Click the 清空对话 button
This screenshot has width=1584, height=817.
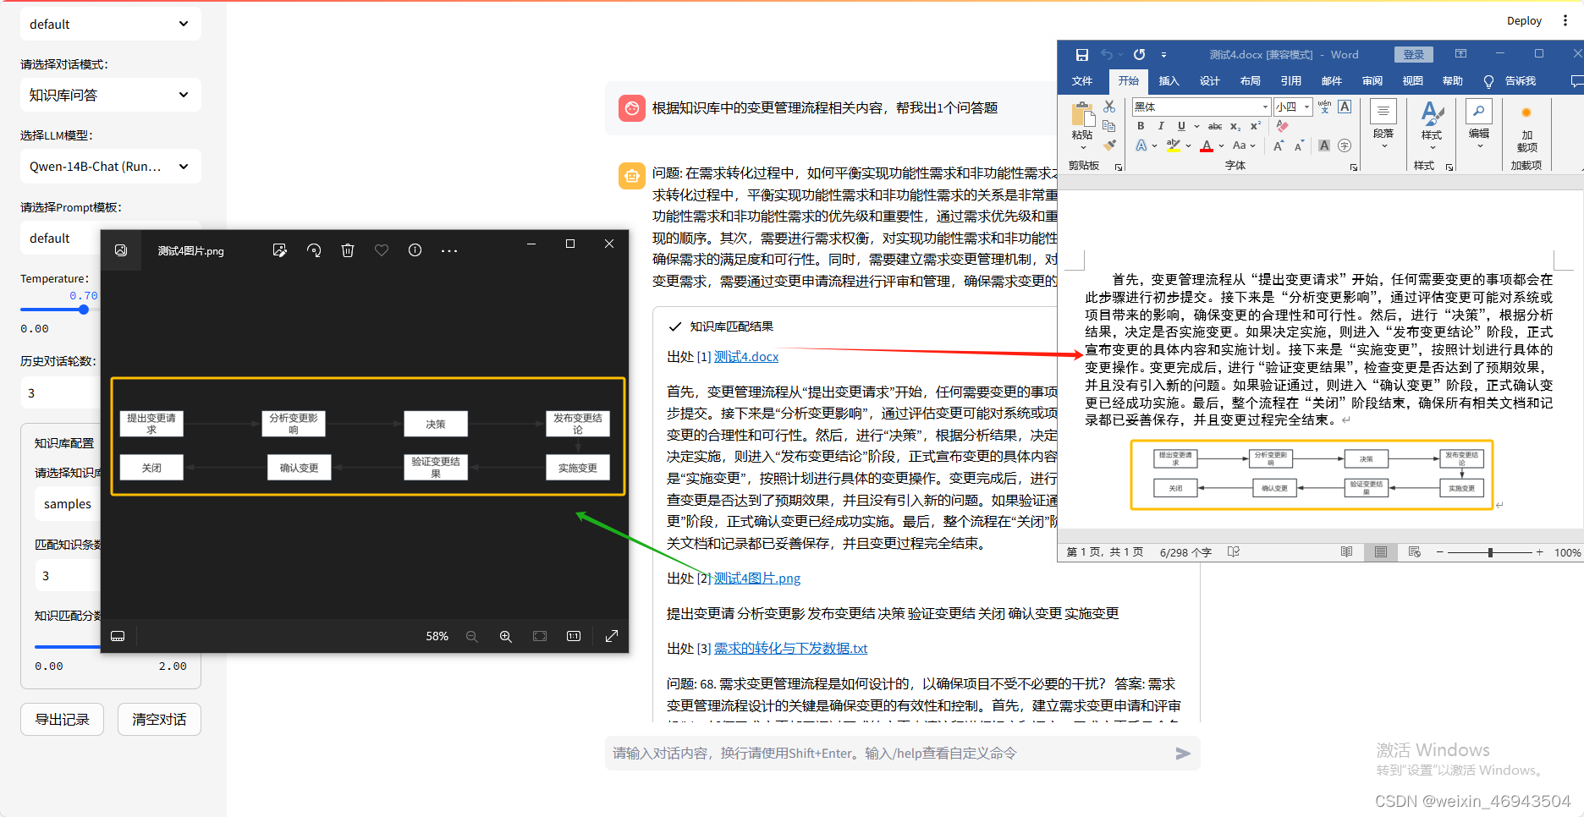click(159, 719)
